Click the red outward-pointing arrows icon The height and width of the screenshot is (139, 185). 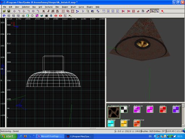pyautogui.click(x=60, y=16)
